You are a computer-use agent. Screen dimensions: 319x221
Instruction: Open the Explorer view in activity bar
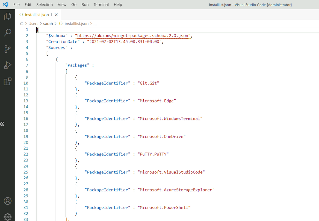7,17
